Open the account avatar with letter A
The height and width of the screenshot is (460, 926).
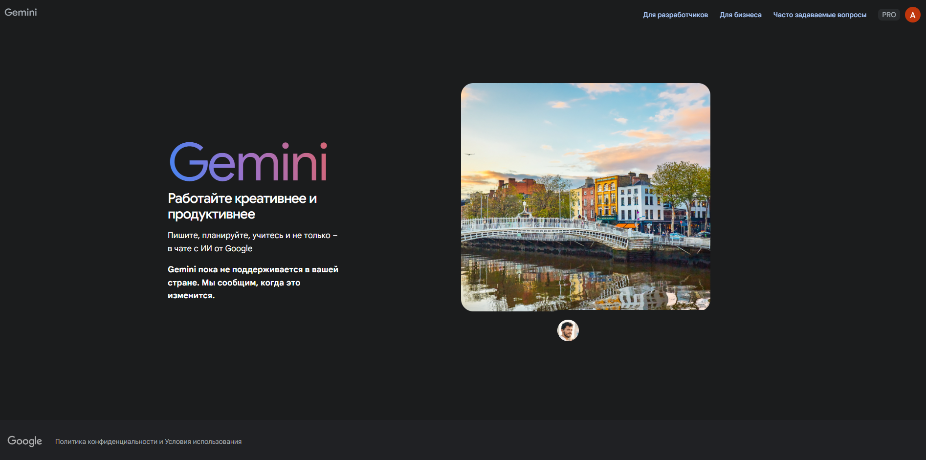(912, 15)
